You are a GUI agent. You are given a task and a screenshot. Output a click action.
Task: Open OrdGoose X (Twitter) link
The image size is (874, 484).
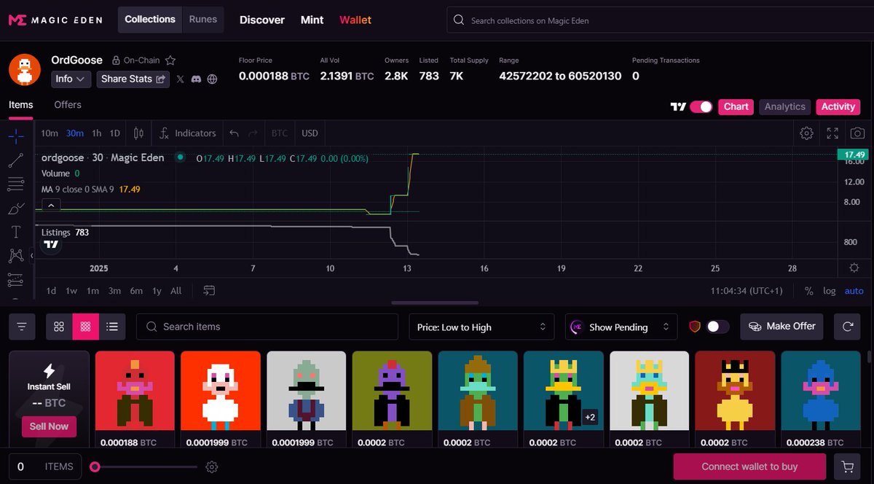pos(180,79)
